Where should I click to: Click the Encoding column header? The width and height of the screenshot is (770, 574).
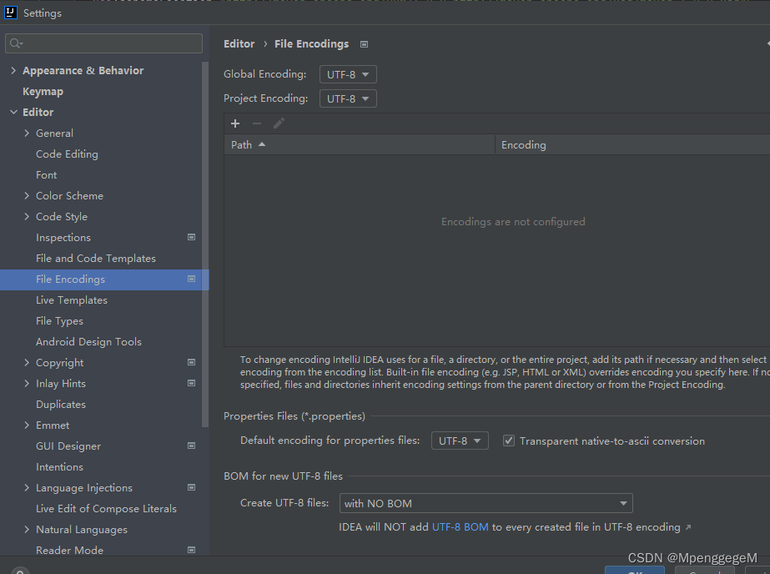point(632,145)
